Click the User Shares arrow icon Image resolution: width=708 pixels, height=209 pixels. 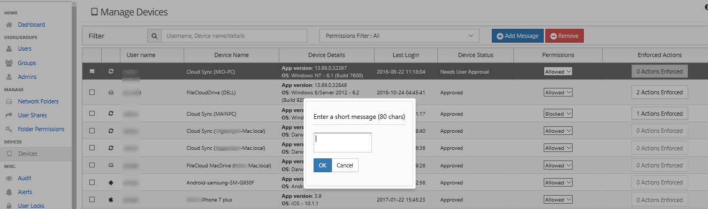(9, 115)
